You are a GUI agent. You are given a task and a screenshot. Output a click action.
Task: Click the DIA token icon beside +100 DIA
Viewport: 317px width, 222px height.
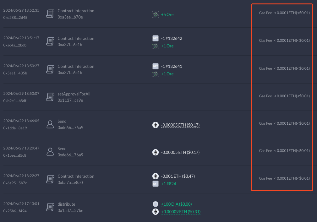[x=155, y=204]
